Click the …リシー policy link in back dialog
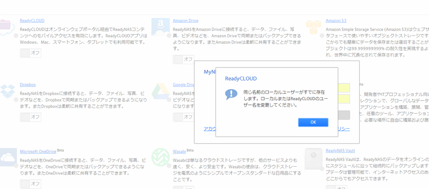 point(344,129)
